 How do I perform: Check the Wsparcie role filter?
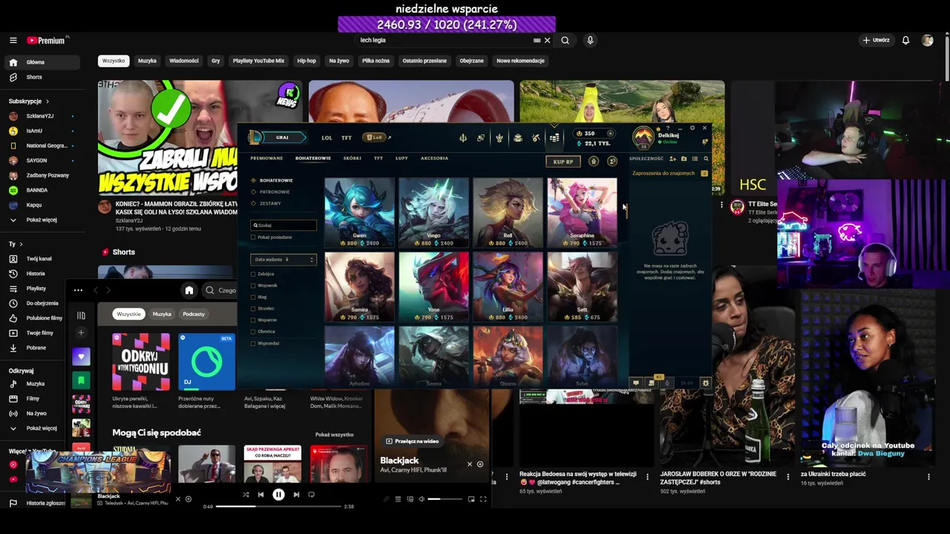click(253, 320)
